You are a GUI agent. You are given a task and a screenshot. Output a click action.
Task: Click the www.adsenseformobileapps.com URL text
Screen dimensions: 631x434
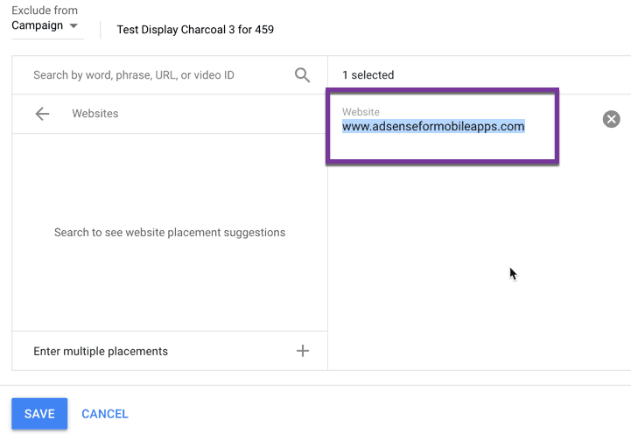pyautogui.click(x=433, y=126)
